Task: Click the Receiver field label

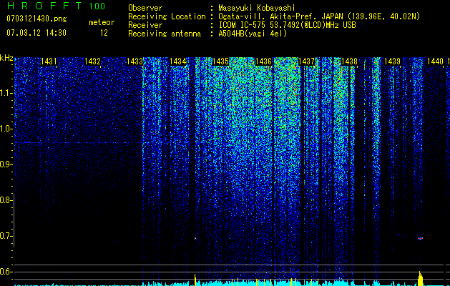Action: click(145, 25)
